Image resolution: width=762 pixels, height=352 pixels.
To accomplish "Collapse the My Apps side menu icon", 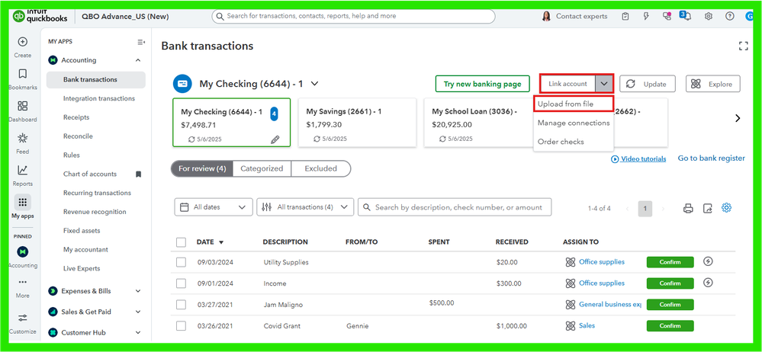I will [141, 42].
